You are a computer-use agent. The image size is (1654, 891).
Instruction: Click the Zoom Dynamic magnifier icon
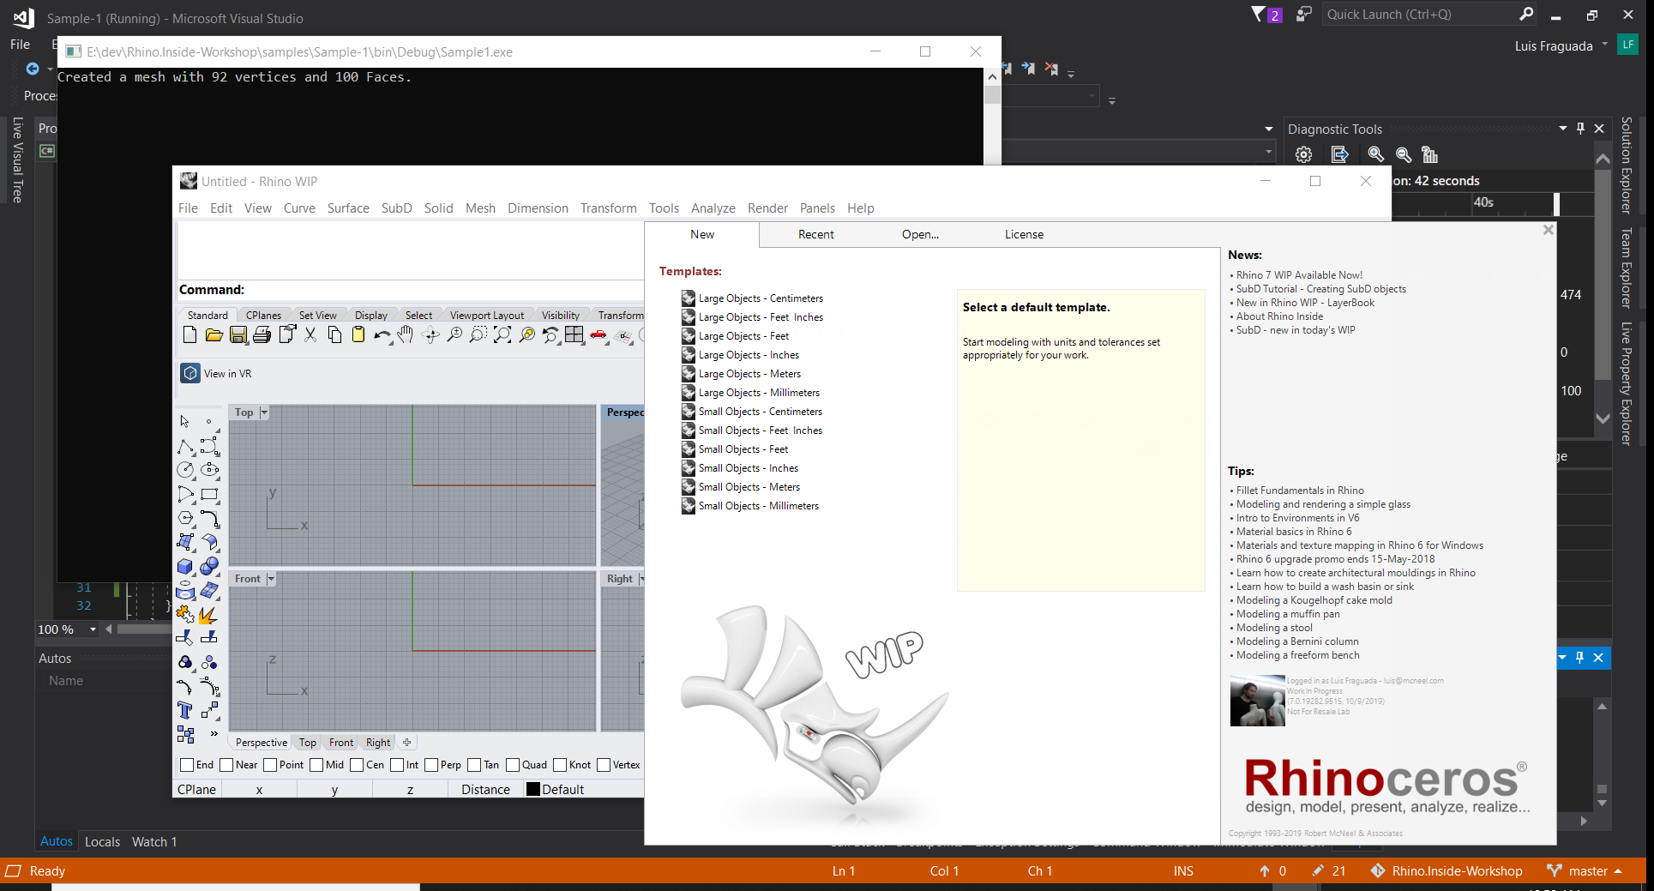454,335
